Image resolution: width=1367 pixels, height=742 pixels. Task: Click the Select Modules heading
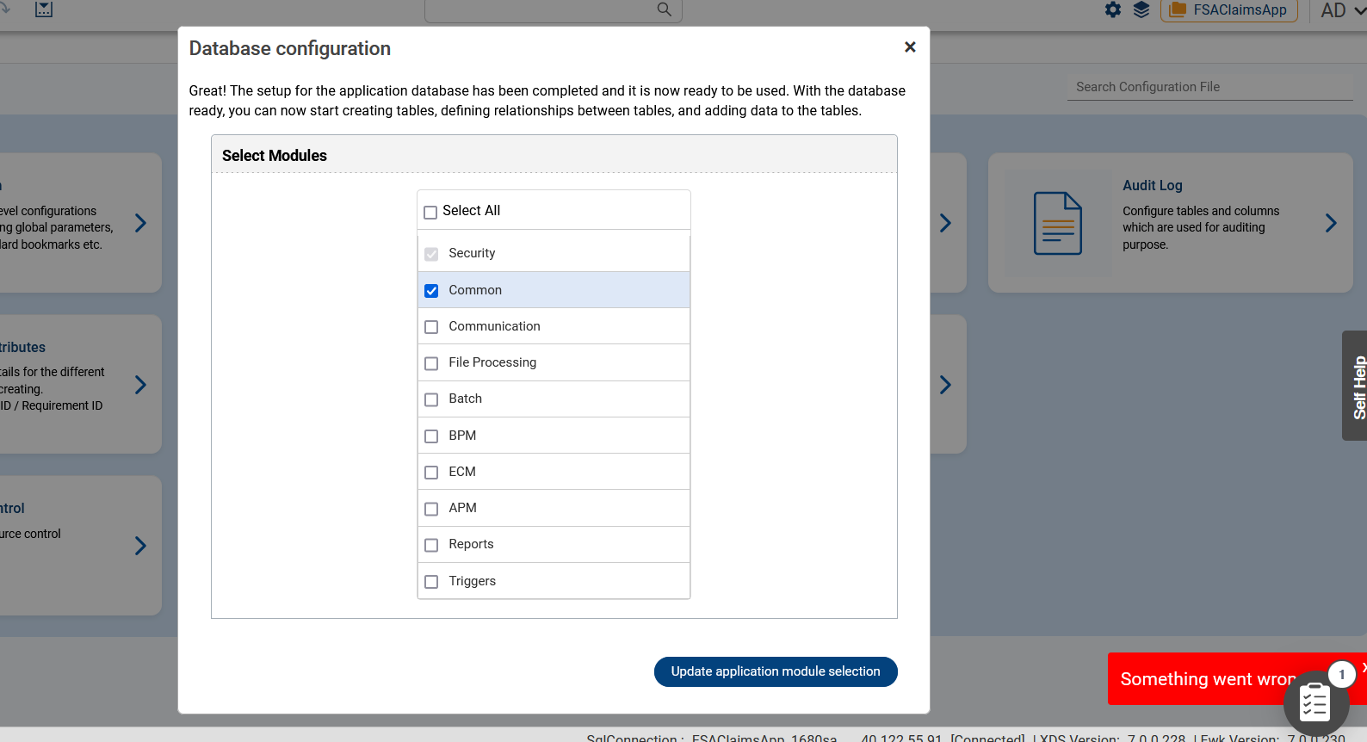click(275, 156)
